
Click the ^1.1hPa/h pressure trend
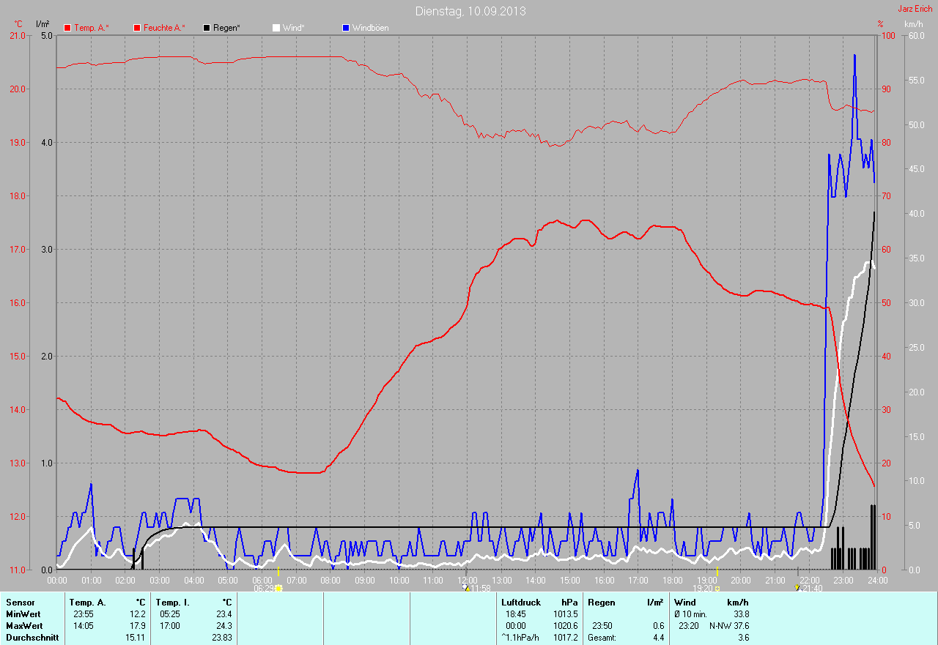point(520,638)
